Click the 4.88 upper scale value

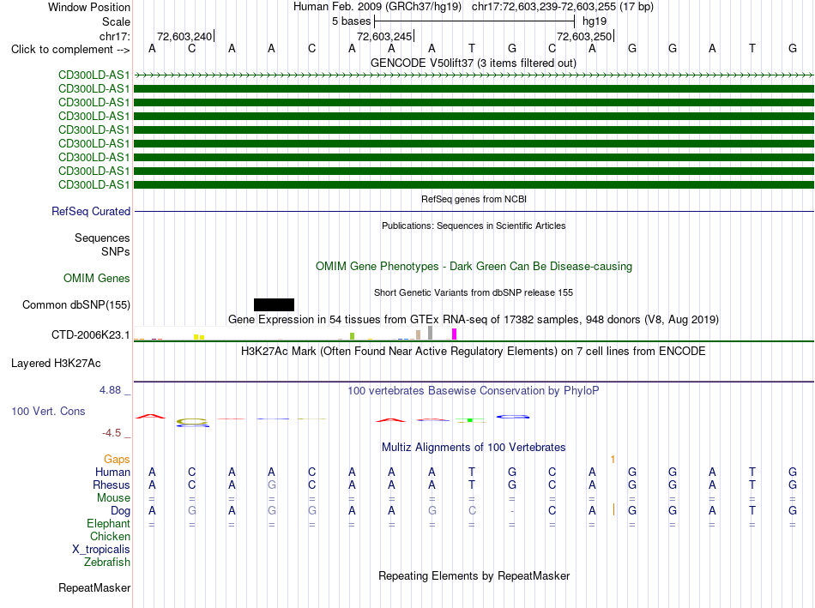point(110,389)
